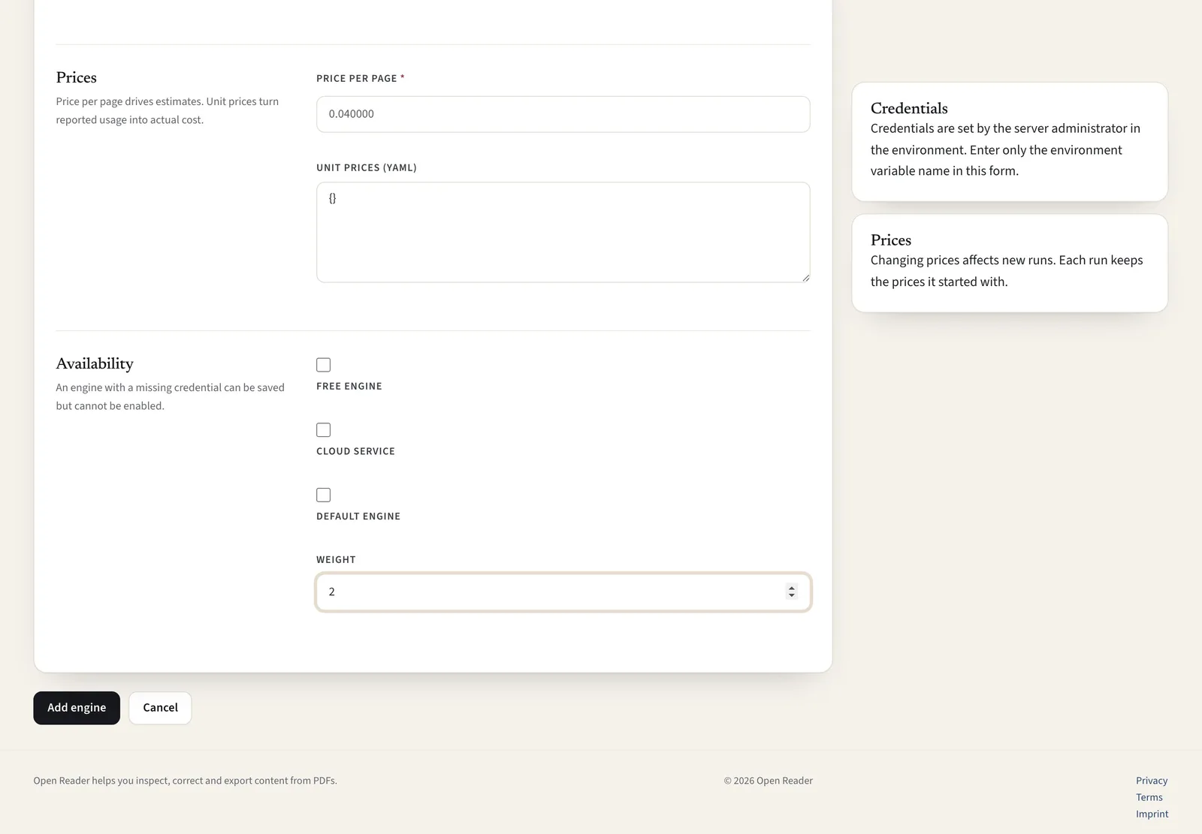1202x834 pixels.
Task: Submit with the Add engine button
Action: [77, 708]
